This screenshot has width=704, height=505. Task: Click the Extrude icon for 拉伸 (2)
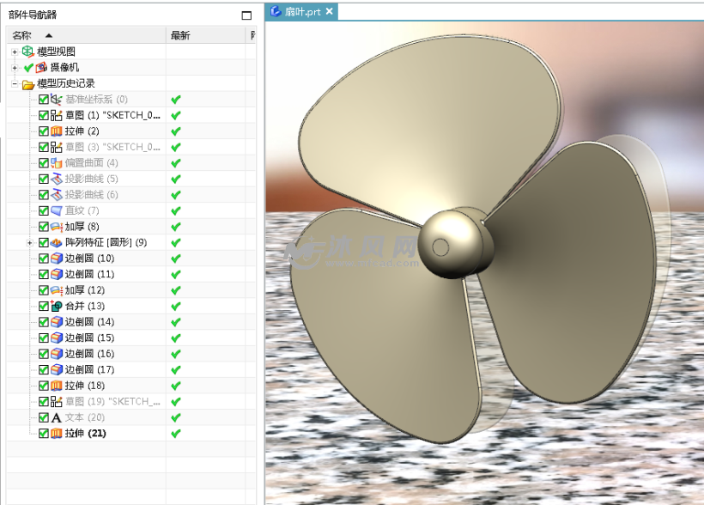(57, 131)
